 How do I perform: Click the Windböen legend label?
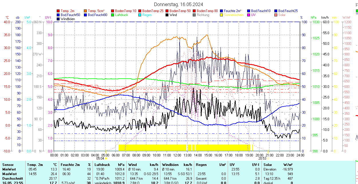68,19
